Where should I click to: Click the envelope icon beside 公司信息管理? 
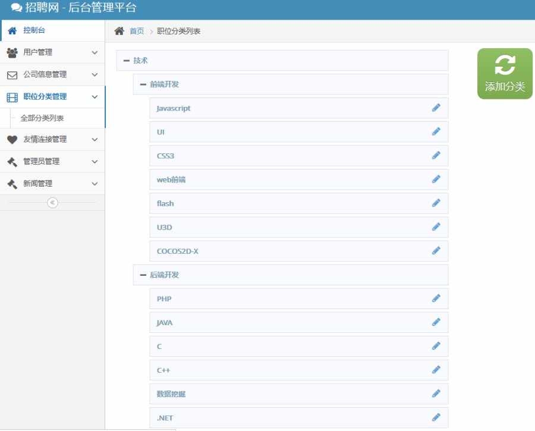click(12, 75)
